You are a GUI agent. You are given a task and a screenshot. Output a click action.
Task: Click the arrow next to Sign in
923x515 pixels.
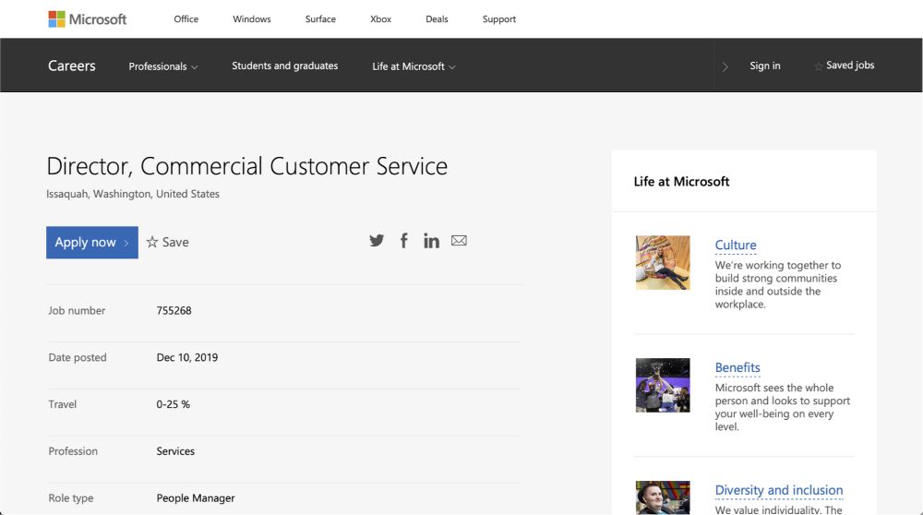(725, 66)
